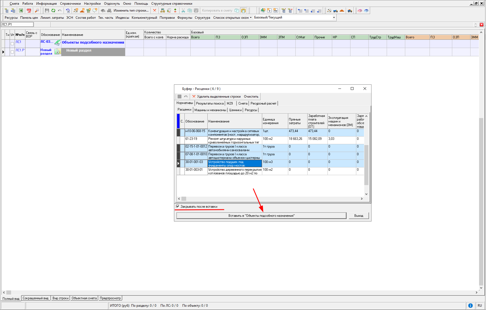Click the PDF export icon
This screenshot has width=486, height=310.
point(29,10)
